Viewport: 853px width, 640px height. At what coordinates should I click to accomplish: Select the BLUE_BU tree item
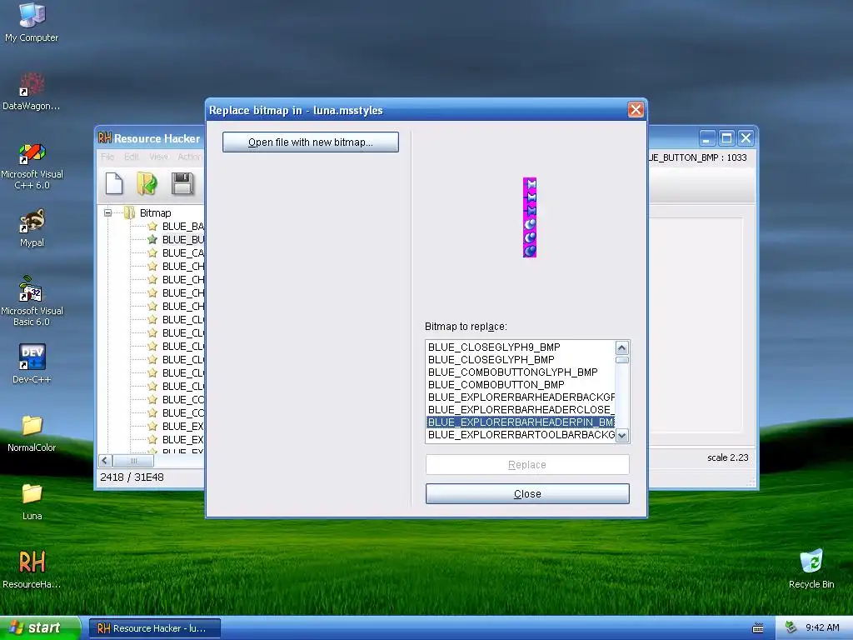point(182,239)
